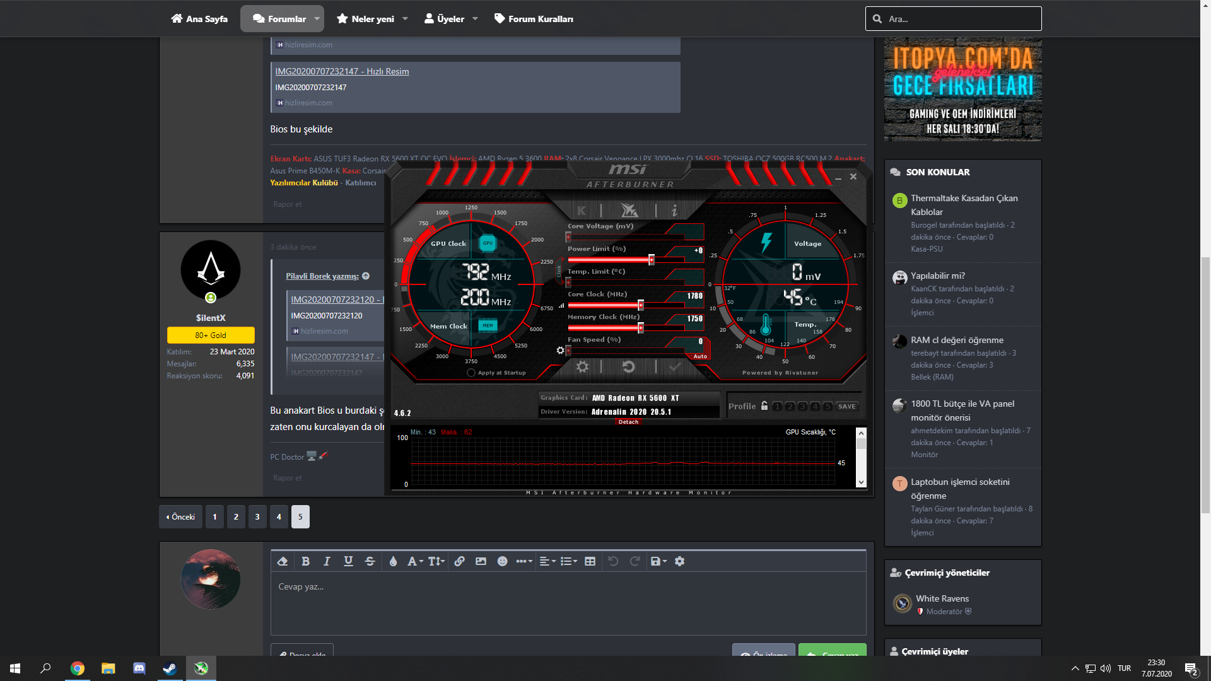Expand more insert options ellipsis menu
This screenshot has width=1211, height=681.
(524, 561)
